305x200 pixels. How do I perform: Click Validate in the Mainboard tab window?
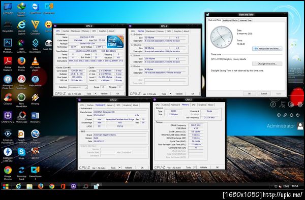(x=129, y=168)
